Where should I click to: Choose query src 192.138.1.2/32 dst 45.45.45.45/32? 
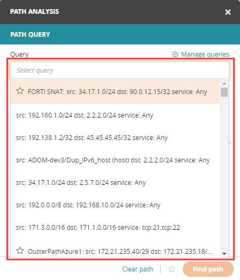pos(115,138)
